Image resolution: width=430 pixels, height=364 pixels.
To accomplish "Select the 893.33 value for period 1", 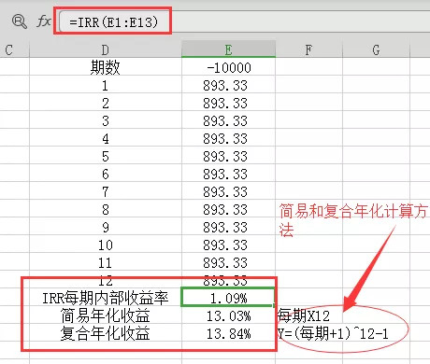I will click(228, 85).
